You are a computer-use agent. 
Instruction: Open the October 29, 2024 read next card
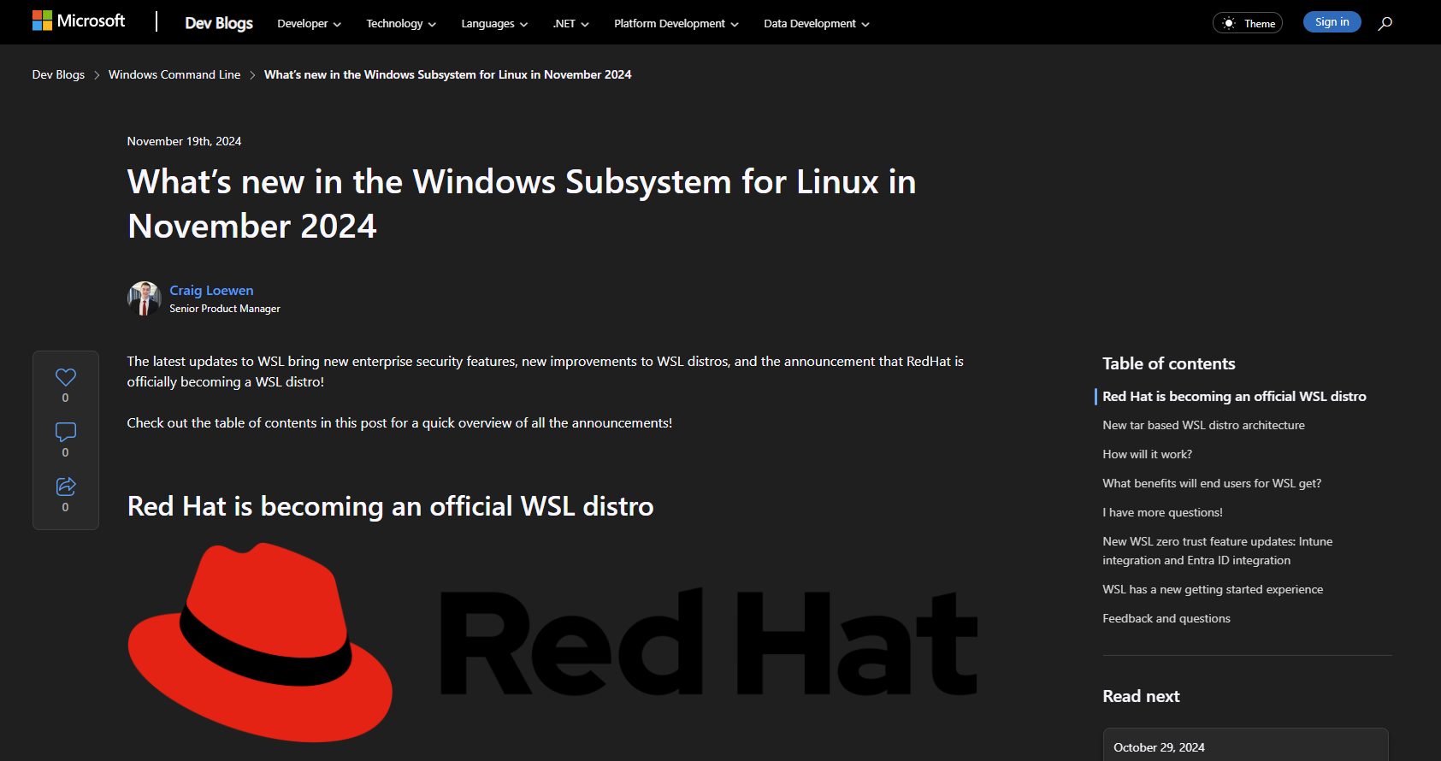tap(1245, 746)
